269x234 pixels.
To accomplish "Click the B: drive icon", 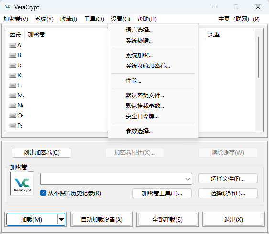I will (x=12, y=55).
